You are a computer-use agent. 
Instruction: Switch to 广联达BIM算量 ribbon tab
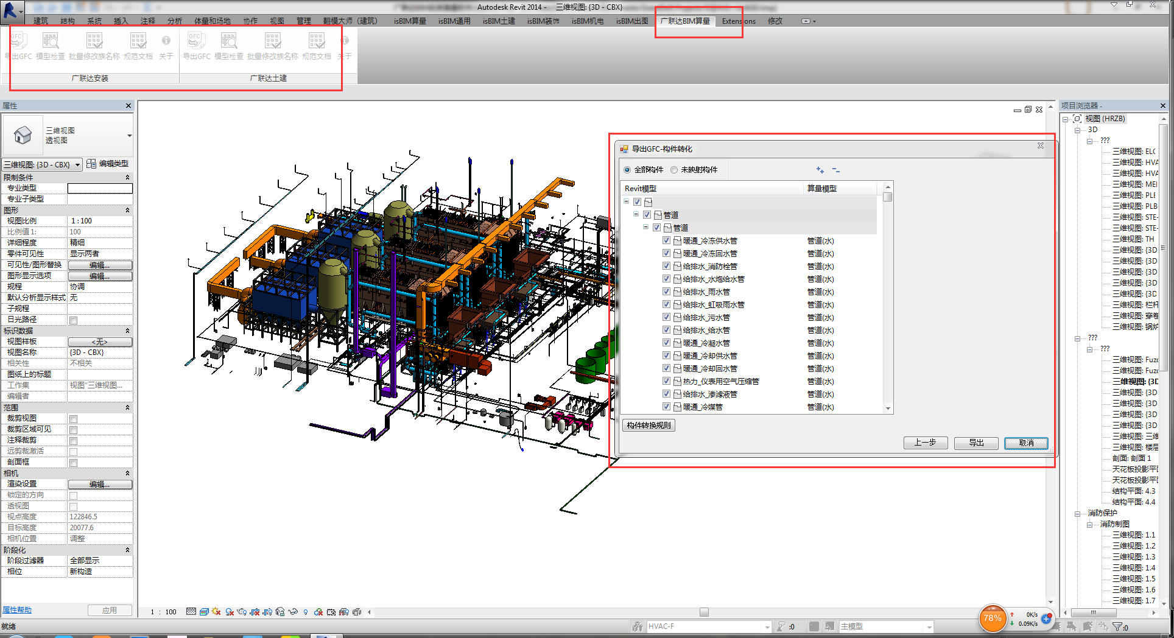[x=685, y=21]
